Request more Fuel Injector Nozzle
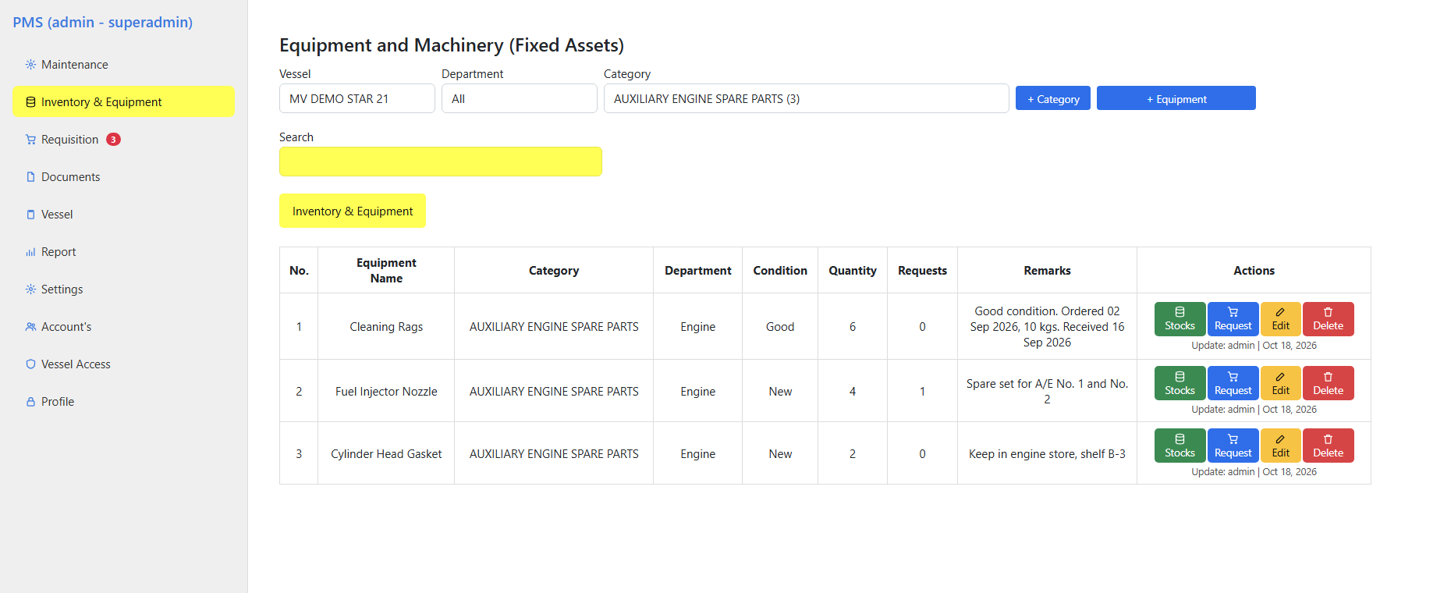Screen dimensions: 1451x593 point(1233,383)
